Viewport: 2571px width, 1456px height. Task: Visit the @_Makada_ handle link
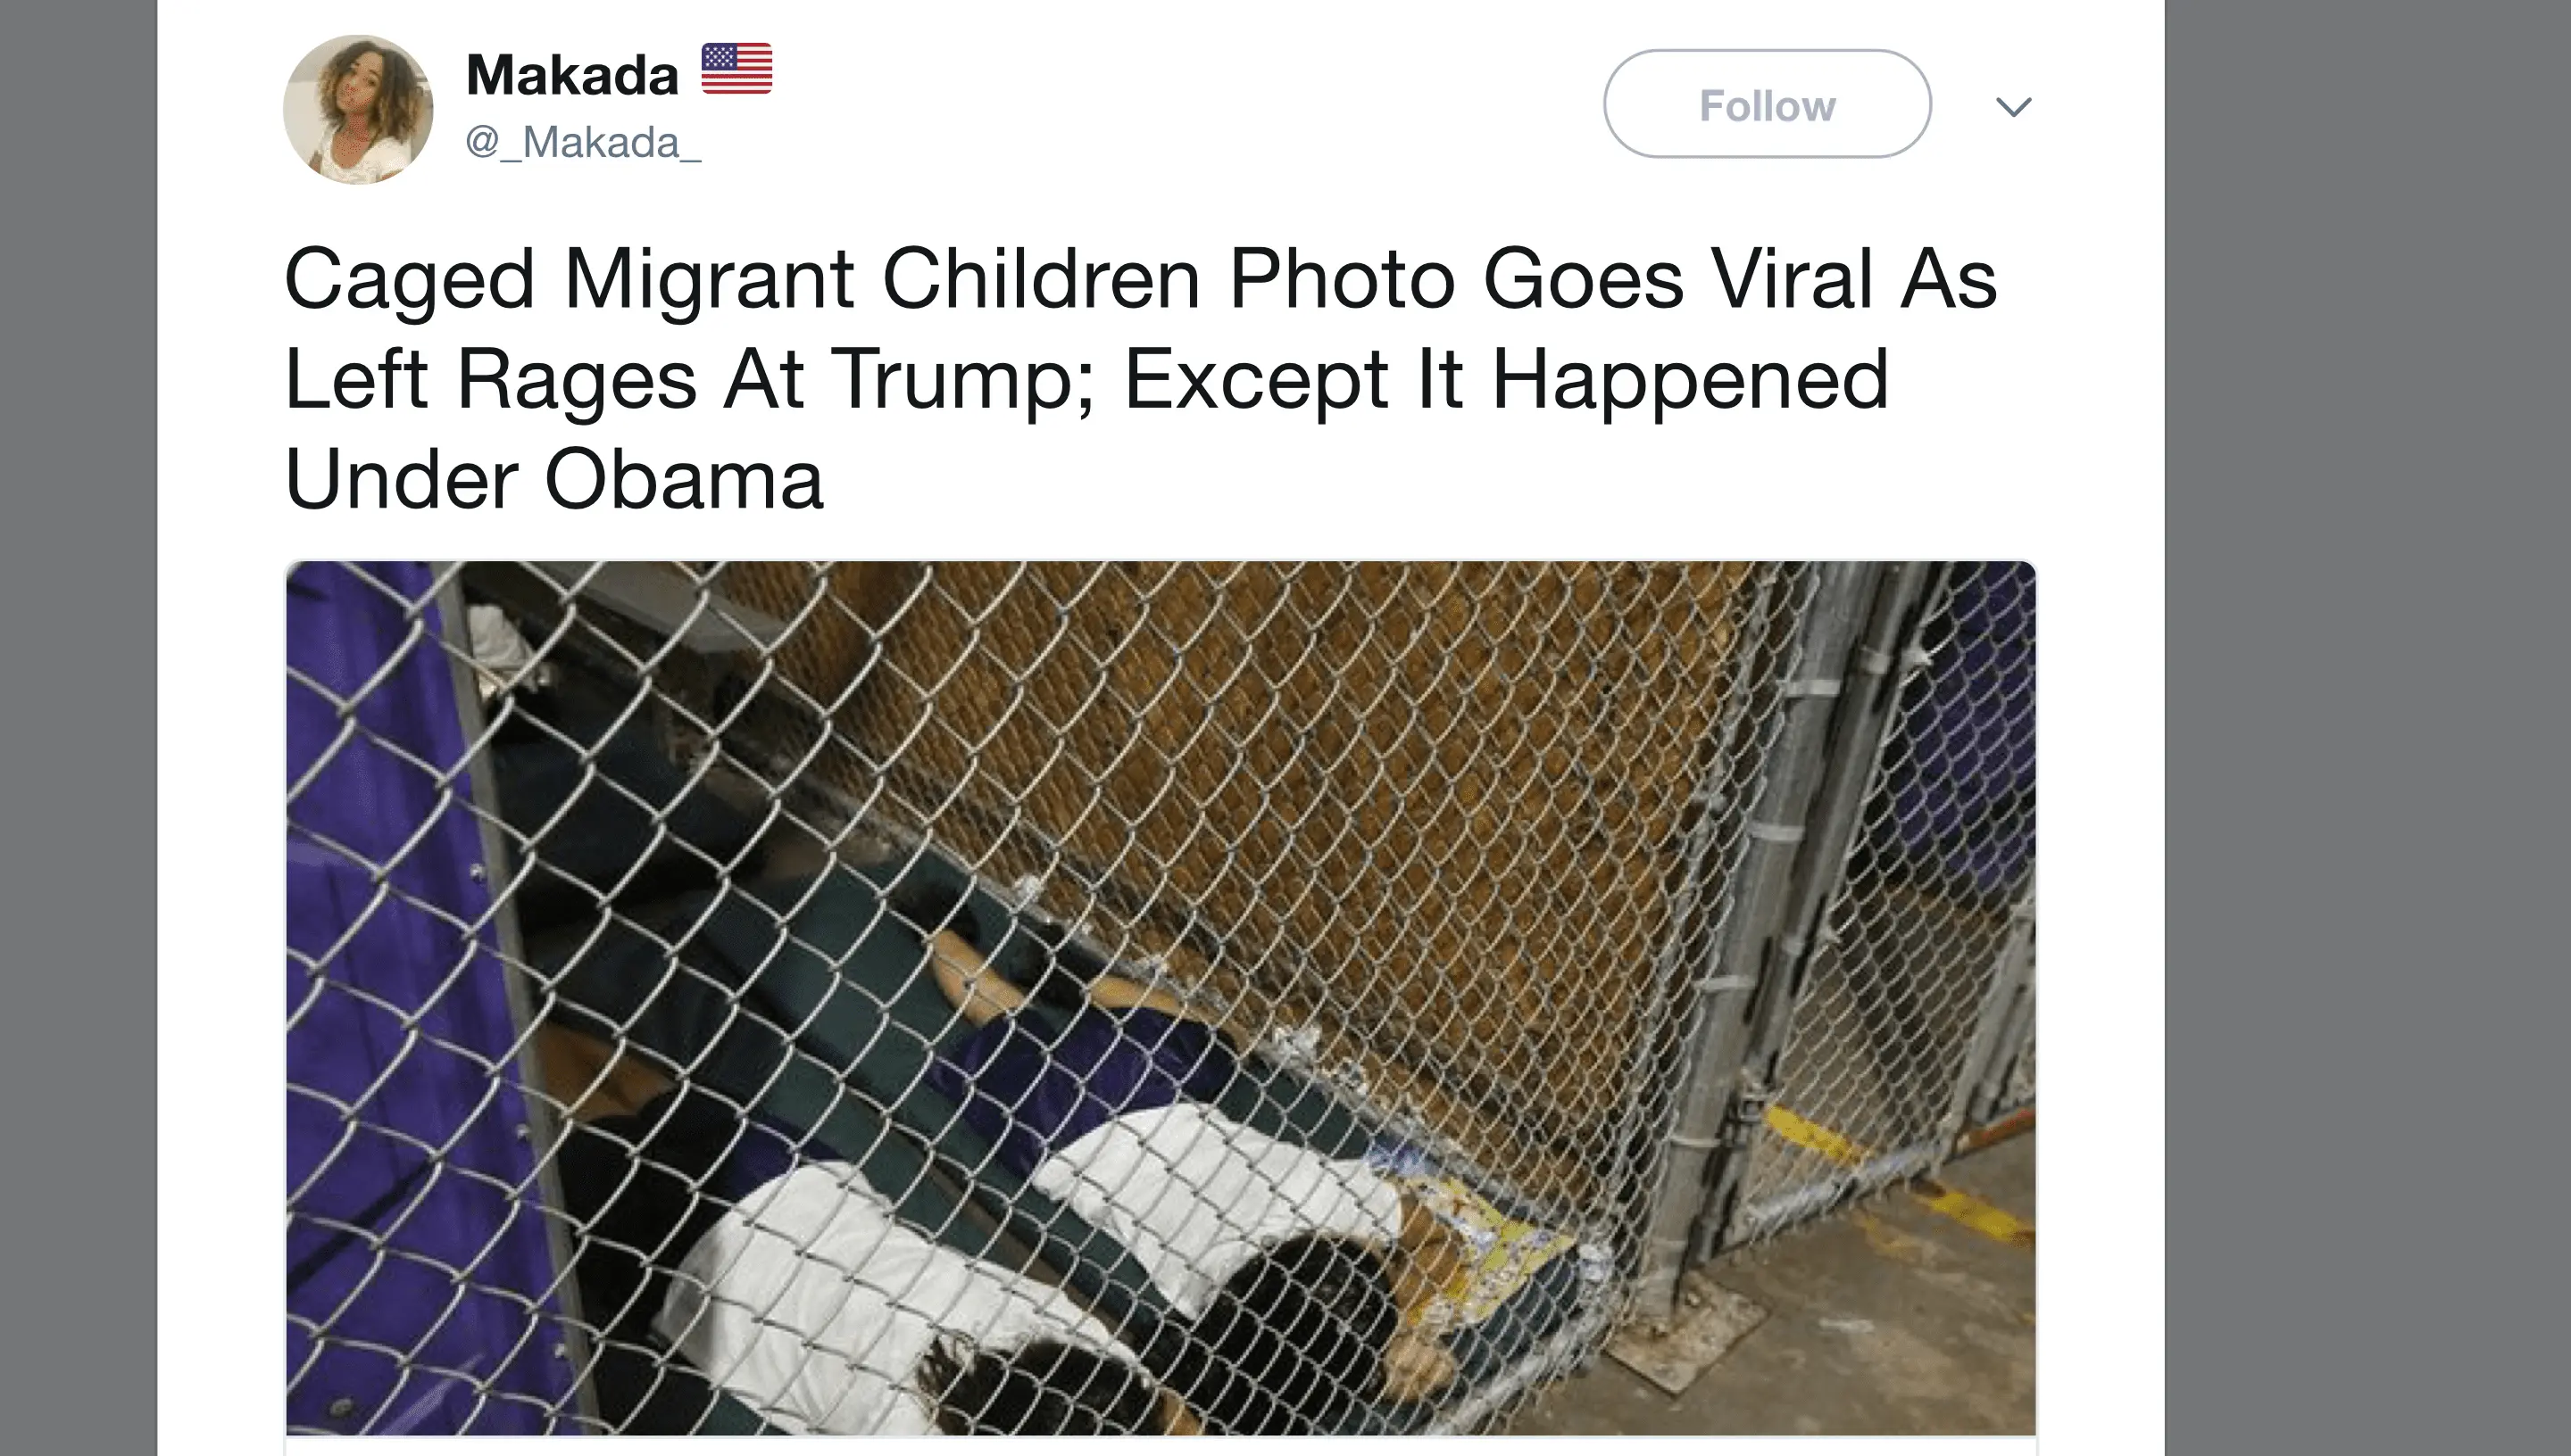pos(583,142)
